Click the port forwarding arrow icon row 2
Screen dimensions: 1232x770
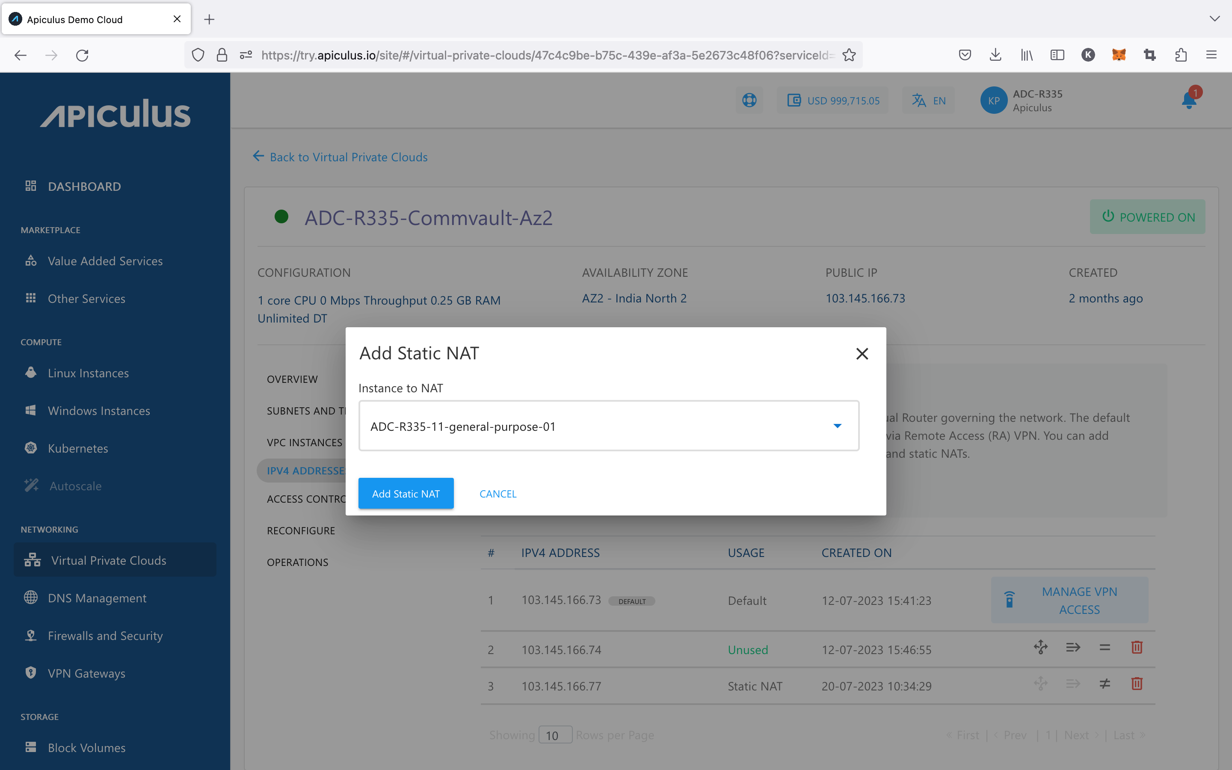pos(1073,649)
